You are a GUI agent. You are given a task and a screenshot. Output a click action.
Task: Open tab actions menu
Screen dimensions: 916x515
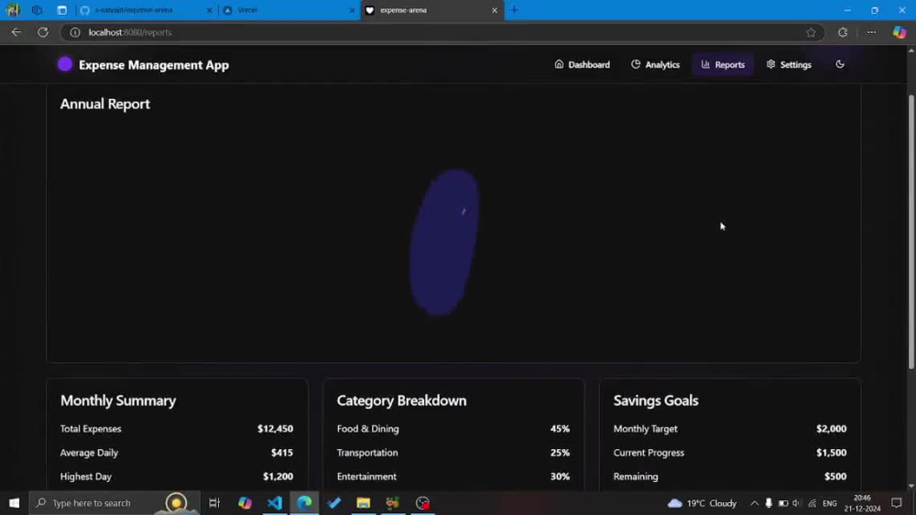click(62, 10)
